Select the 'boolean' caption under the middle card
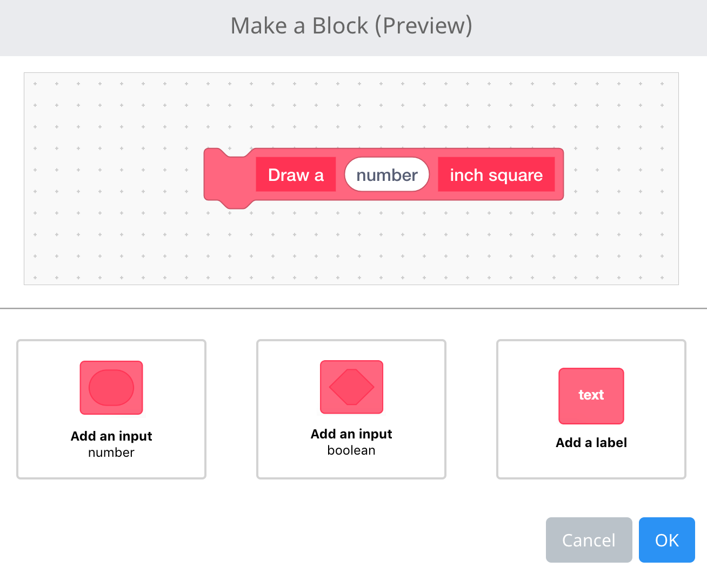Screen dimensions: 707x581 [351, 450]
